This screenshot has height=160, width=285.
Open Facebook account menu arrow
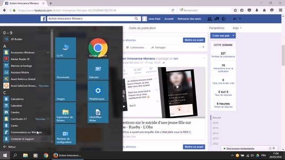(x=240, y=19)
